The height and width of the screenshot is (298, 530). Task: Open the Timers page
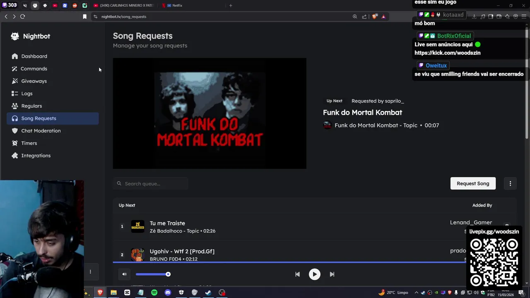(x=53, y=143)
